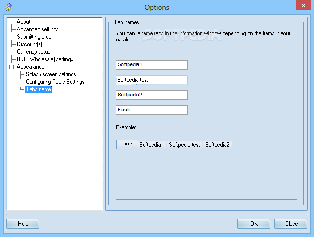The width and height of the screenshot is (314, 237).
Task: Select Submitting order tree entry
Action: 35,37
